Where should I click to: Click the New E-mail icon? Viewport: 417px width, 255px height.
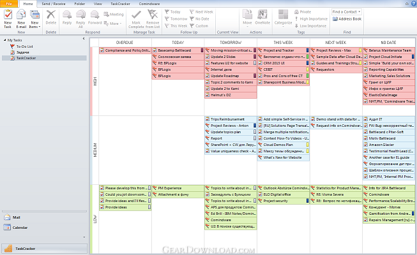(21, 15)
